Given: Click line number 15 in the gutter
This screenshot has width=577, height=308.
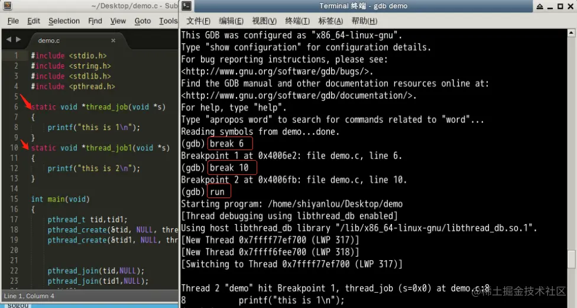Looking at the screenshot, I should (x=14, y=199).
